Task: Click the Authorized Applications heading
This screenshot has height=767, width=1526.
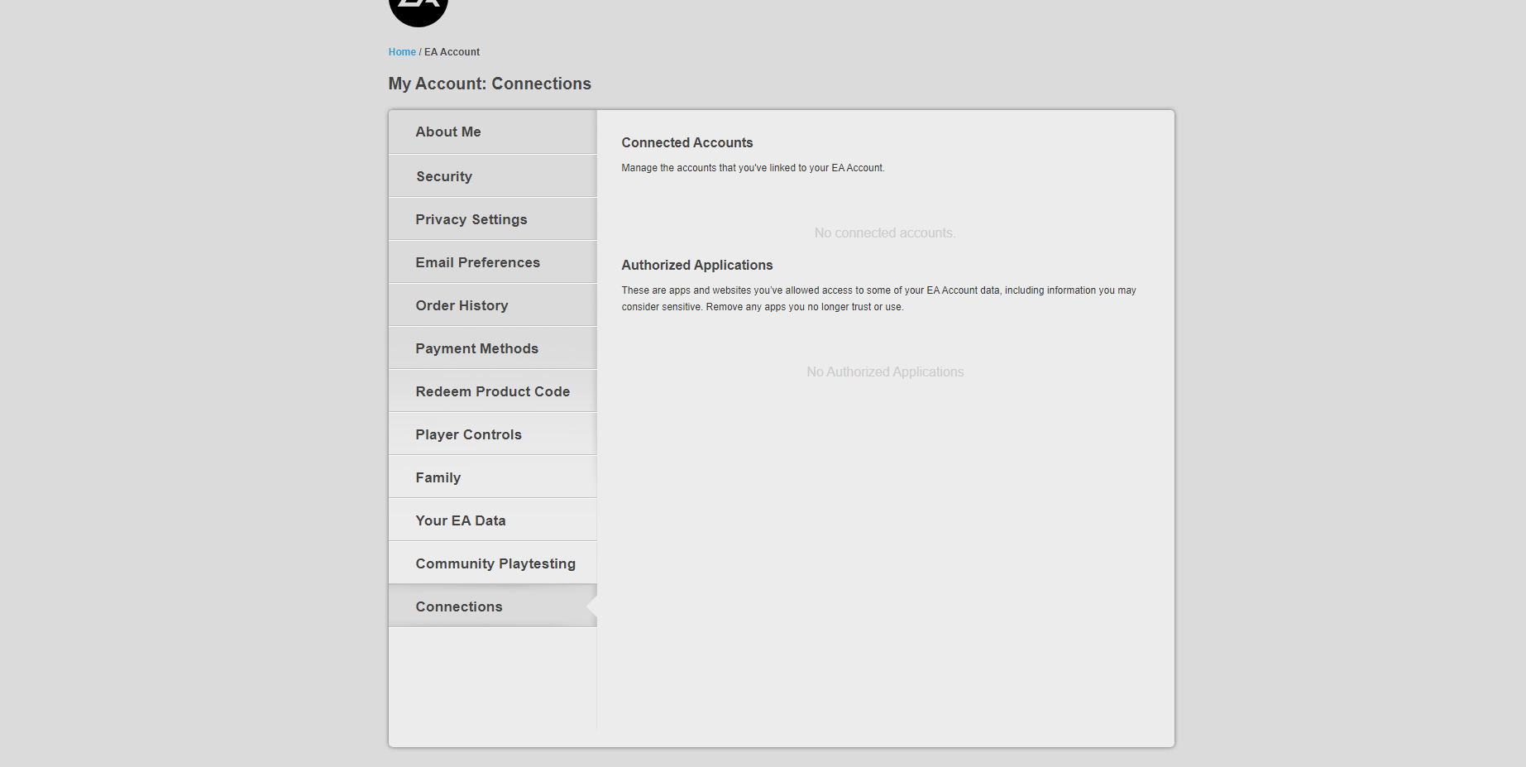Action: click(697, 265)
